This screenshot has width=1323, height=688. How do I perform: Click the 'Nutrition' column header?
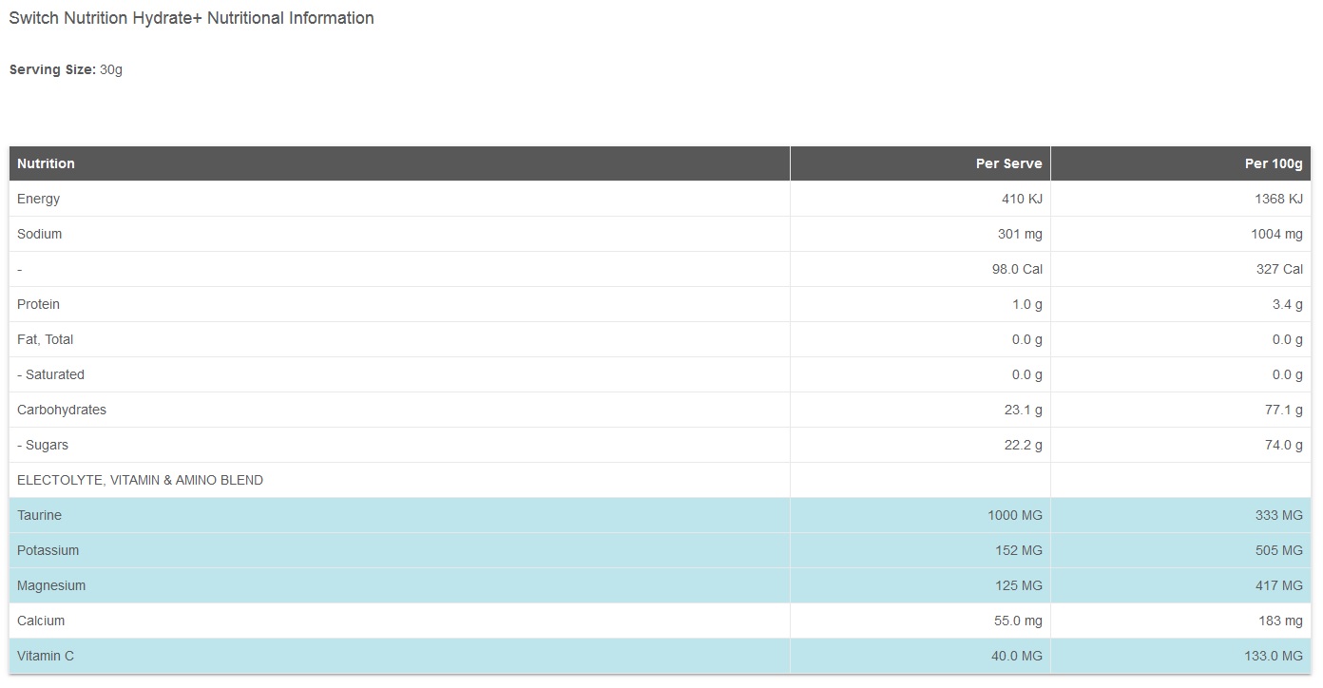[46, 163]
